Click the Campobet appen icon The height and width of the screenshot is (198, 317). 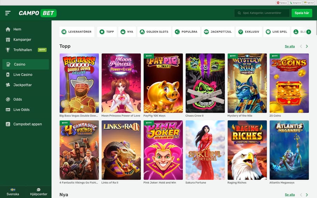[x=8, y=124]
